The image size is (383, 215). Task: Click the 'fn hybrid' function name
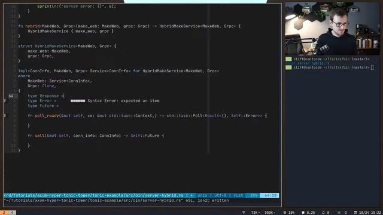tap(32, 26)
